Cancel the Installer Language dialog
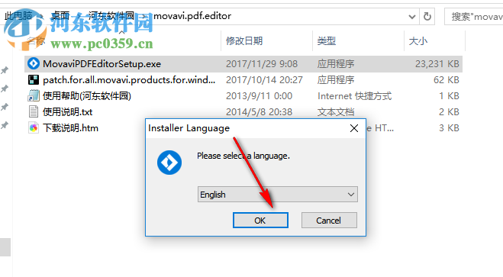Screen dimensions: 503x277 pos(329,221)
